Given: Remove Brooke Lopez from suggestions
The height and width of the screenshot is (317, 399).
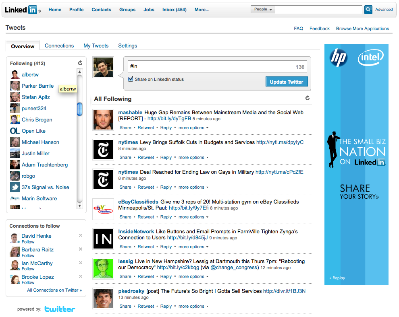Looking at the screenshot, I should pyautogui.click(x=81, y=277).
